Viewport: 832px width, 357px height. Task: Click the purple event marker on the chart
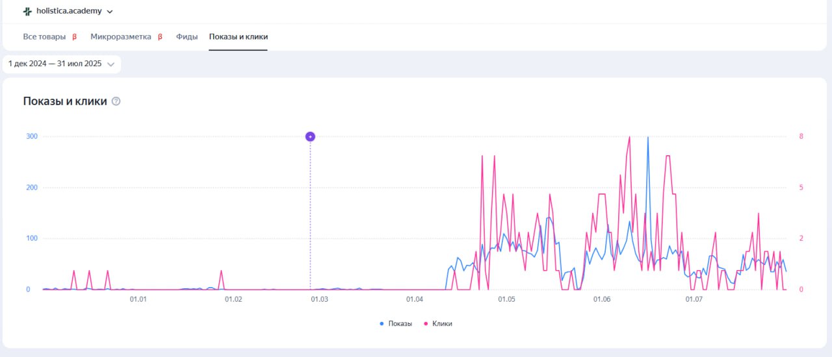click(310, 136)
